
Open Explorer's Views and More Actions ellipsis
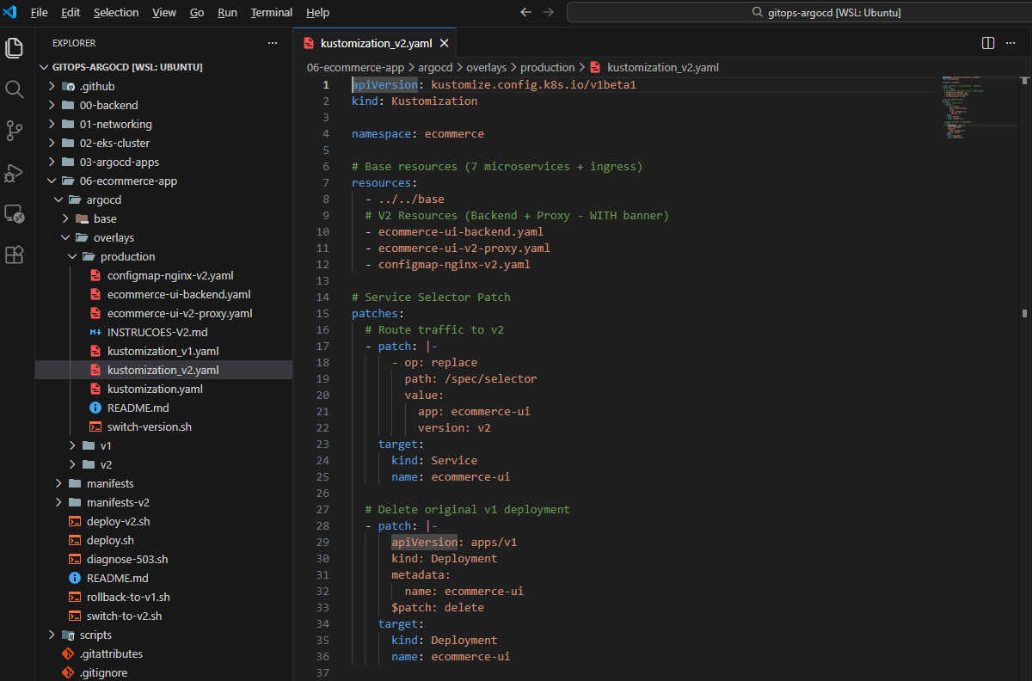coord(273,43)
